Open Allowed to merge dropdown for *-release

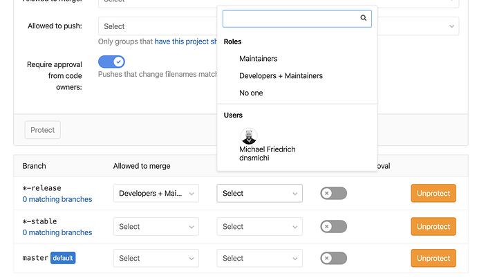156,194
